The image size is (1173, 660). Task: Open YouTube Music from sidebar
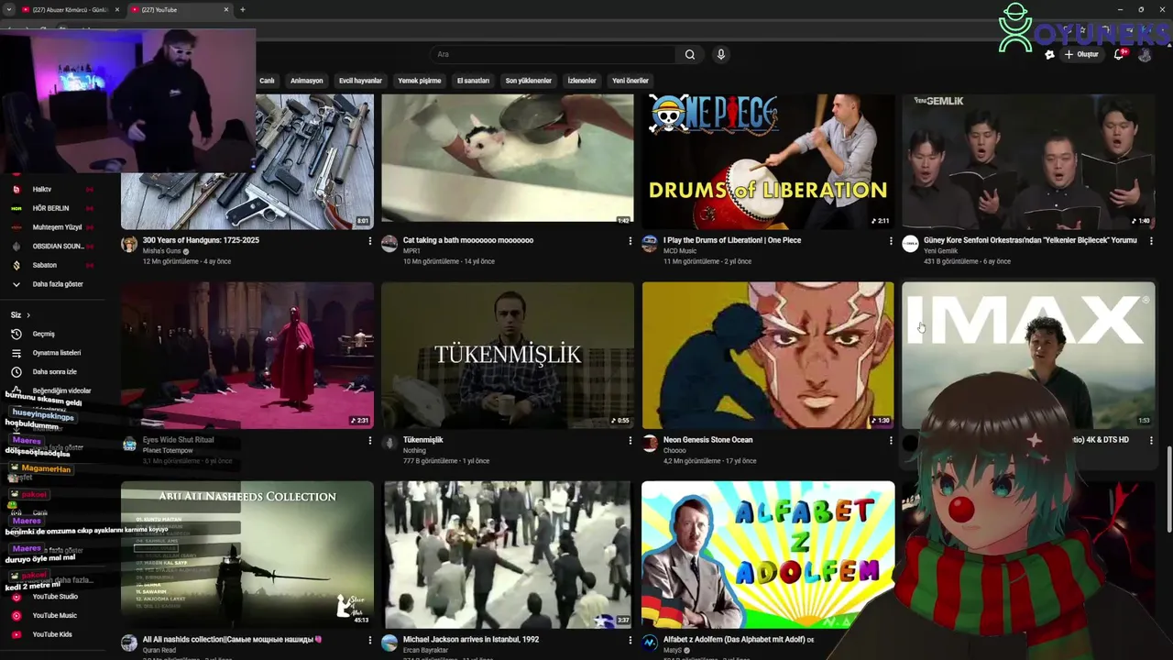pos(55,615)
